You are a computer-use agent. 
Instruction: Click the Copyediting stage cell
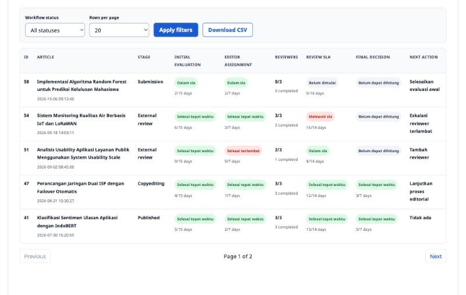tap(151, 184)
